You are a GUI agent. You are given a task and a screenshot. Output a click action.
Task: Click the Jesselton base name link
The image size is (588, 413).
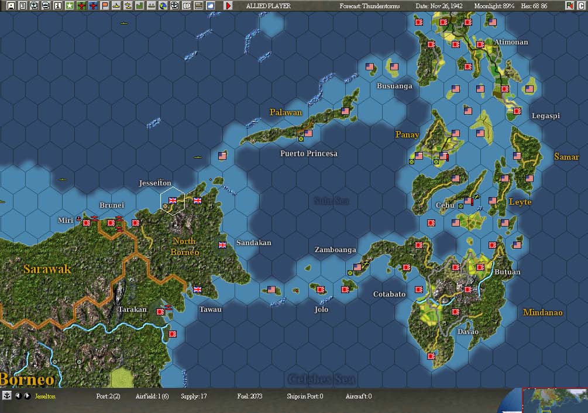click(45, 396)
